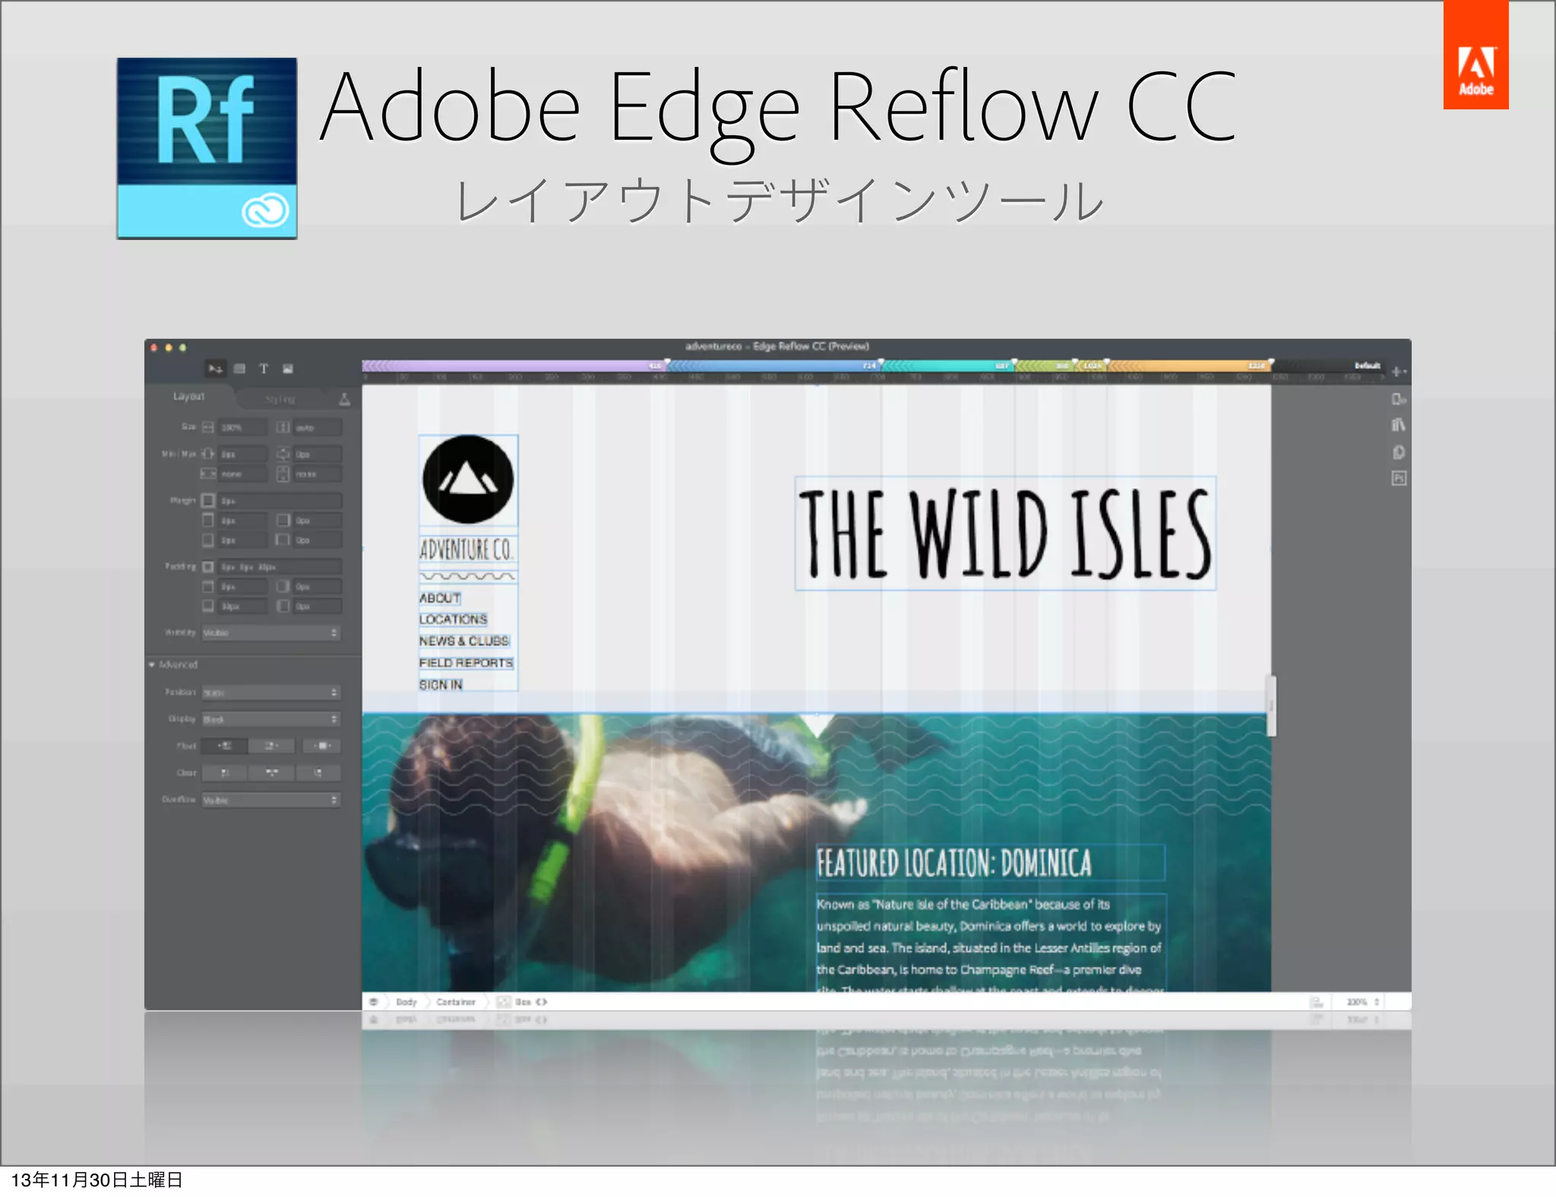Click the Max width icon

tap(207, 474)
